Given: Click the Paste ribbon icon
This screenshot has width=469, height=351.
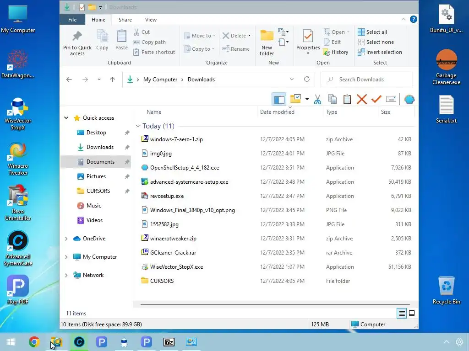Looking at the screenshot, I should coord(121,40).
